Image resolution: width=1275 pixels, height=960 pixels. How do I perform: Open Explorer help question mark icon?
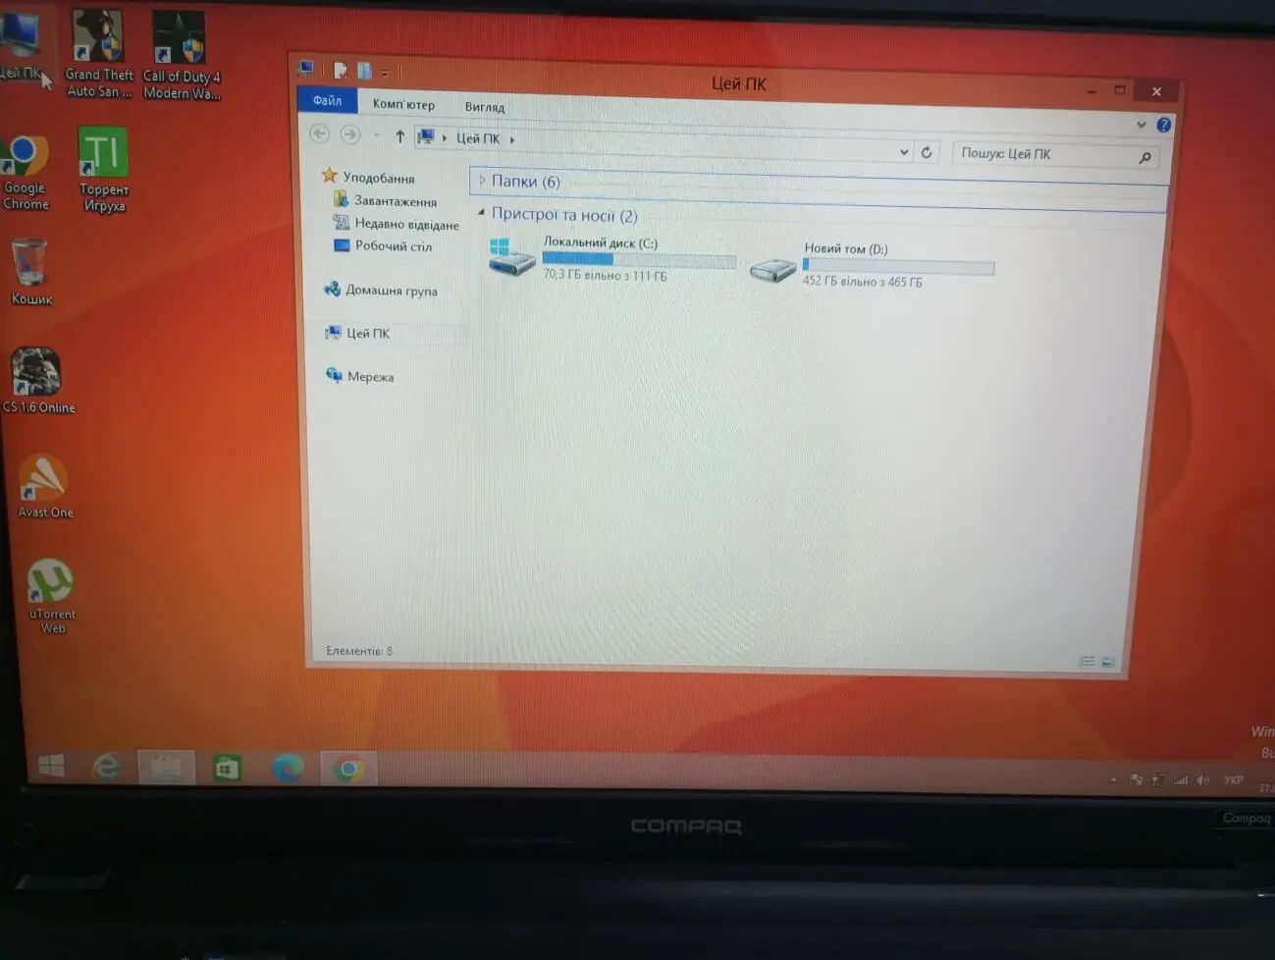click(x=1163, y=125)
